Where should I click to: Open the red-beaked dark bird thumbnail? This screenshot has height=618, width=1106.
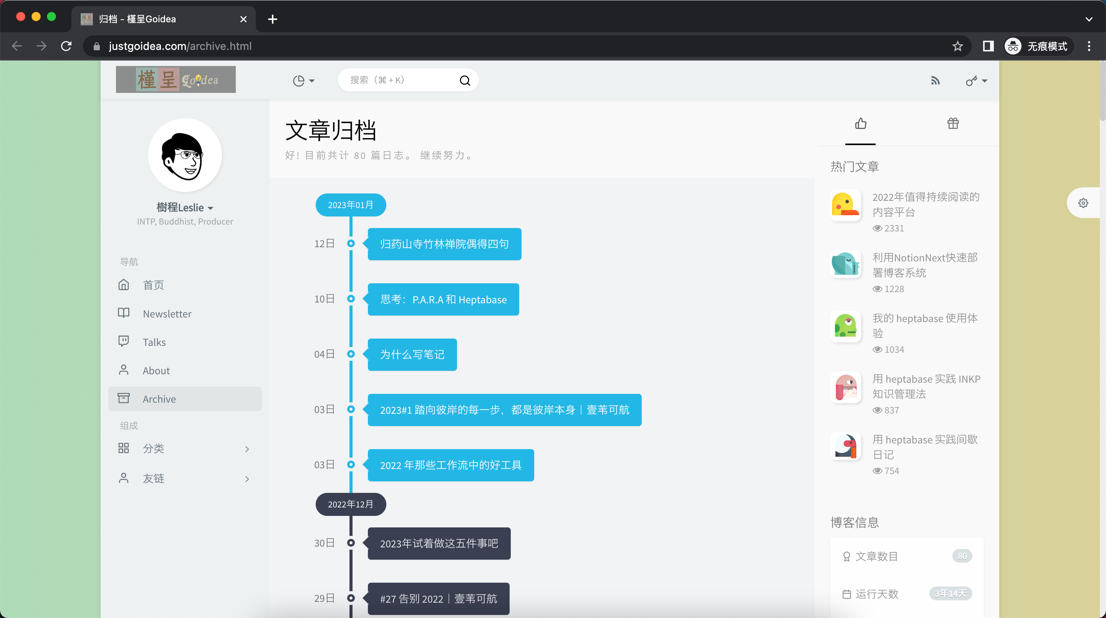pyautogui.click(x=845, y=446)
